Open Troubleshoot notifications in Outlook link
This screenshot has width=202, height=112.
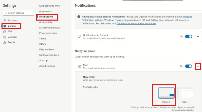136,23
